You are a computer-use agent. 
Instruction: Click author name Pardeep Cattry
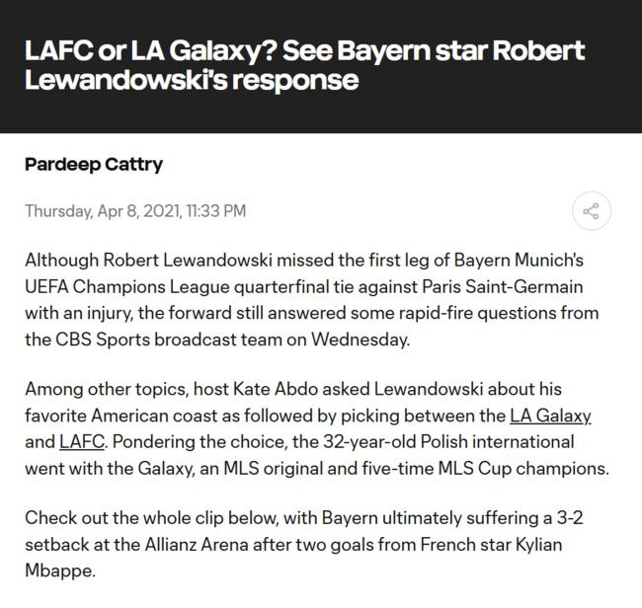click(94, 164)
